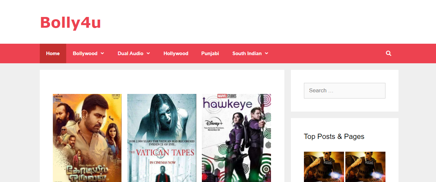Open the Bollywood menu item
Image resolution: width=436 pixels, height=182 pixels.
pos(85,53)
